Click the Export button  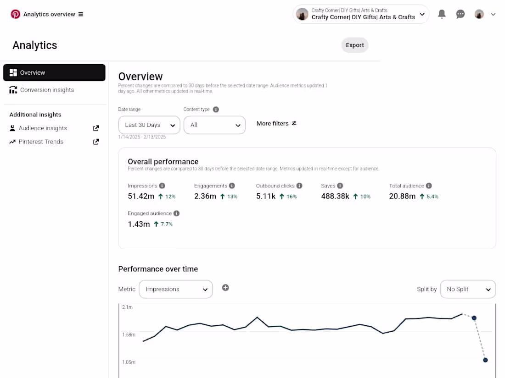[x=354, y=45]
